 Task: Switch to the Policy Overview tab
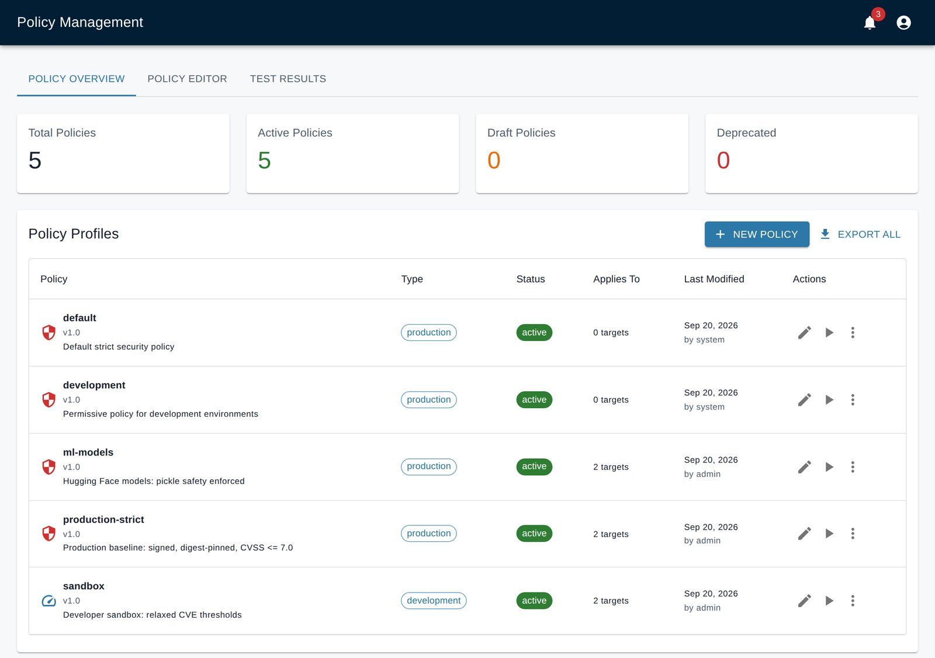pos(77,79)
